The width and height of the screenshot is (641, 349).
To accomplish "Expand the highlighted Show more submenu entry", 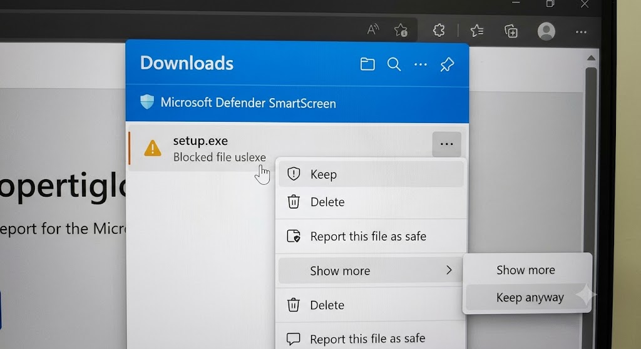I will (x=371, y=270).
